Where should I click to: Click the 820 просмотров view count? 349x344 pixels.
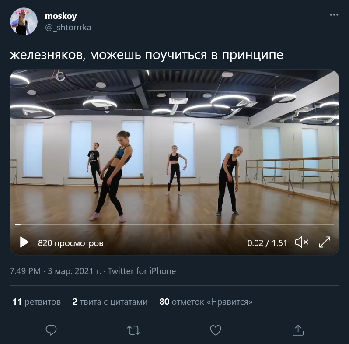pyautogui.click(x=71, y=243)
